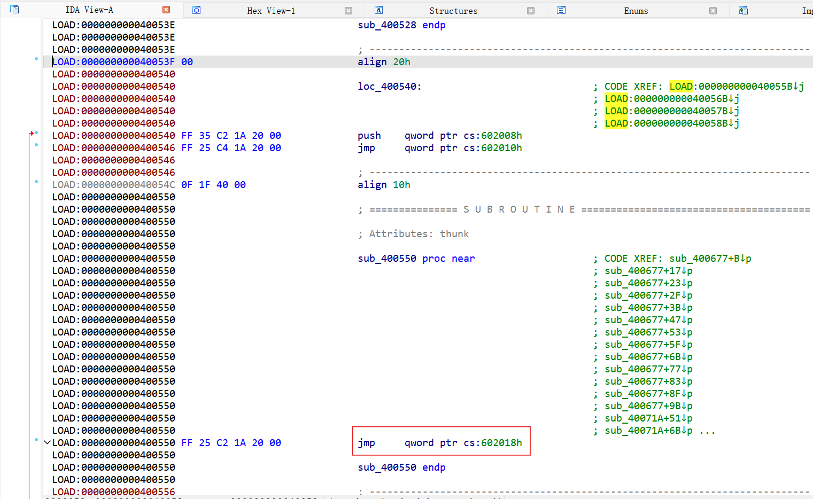
Task: Collapse sub_400550 using the chevron arrow
Action: [x=47, y=442]
